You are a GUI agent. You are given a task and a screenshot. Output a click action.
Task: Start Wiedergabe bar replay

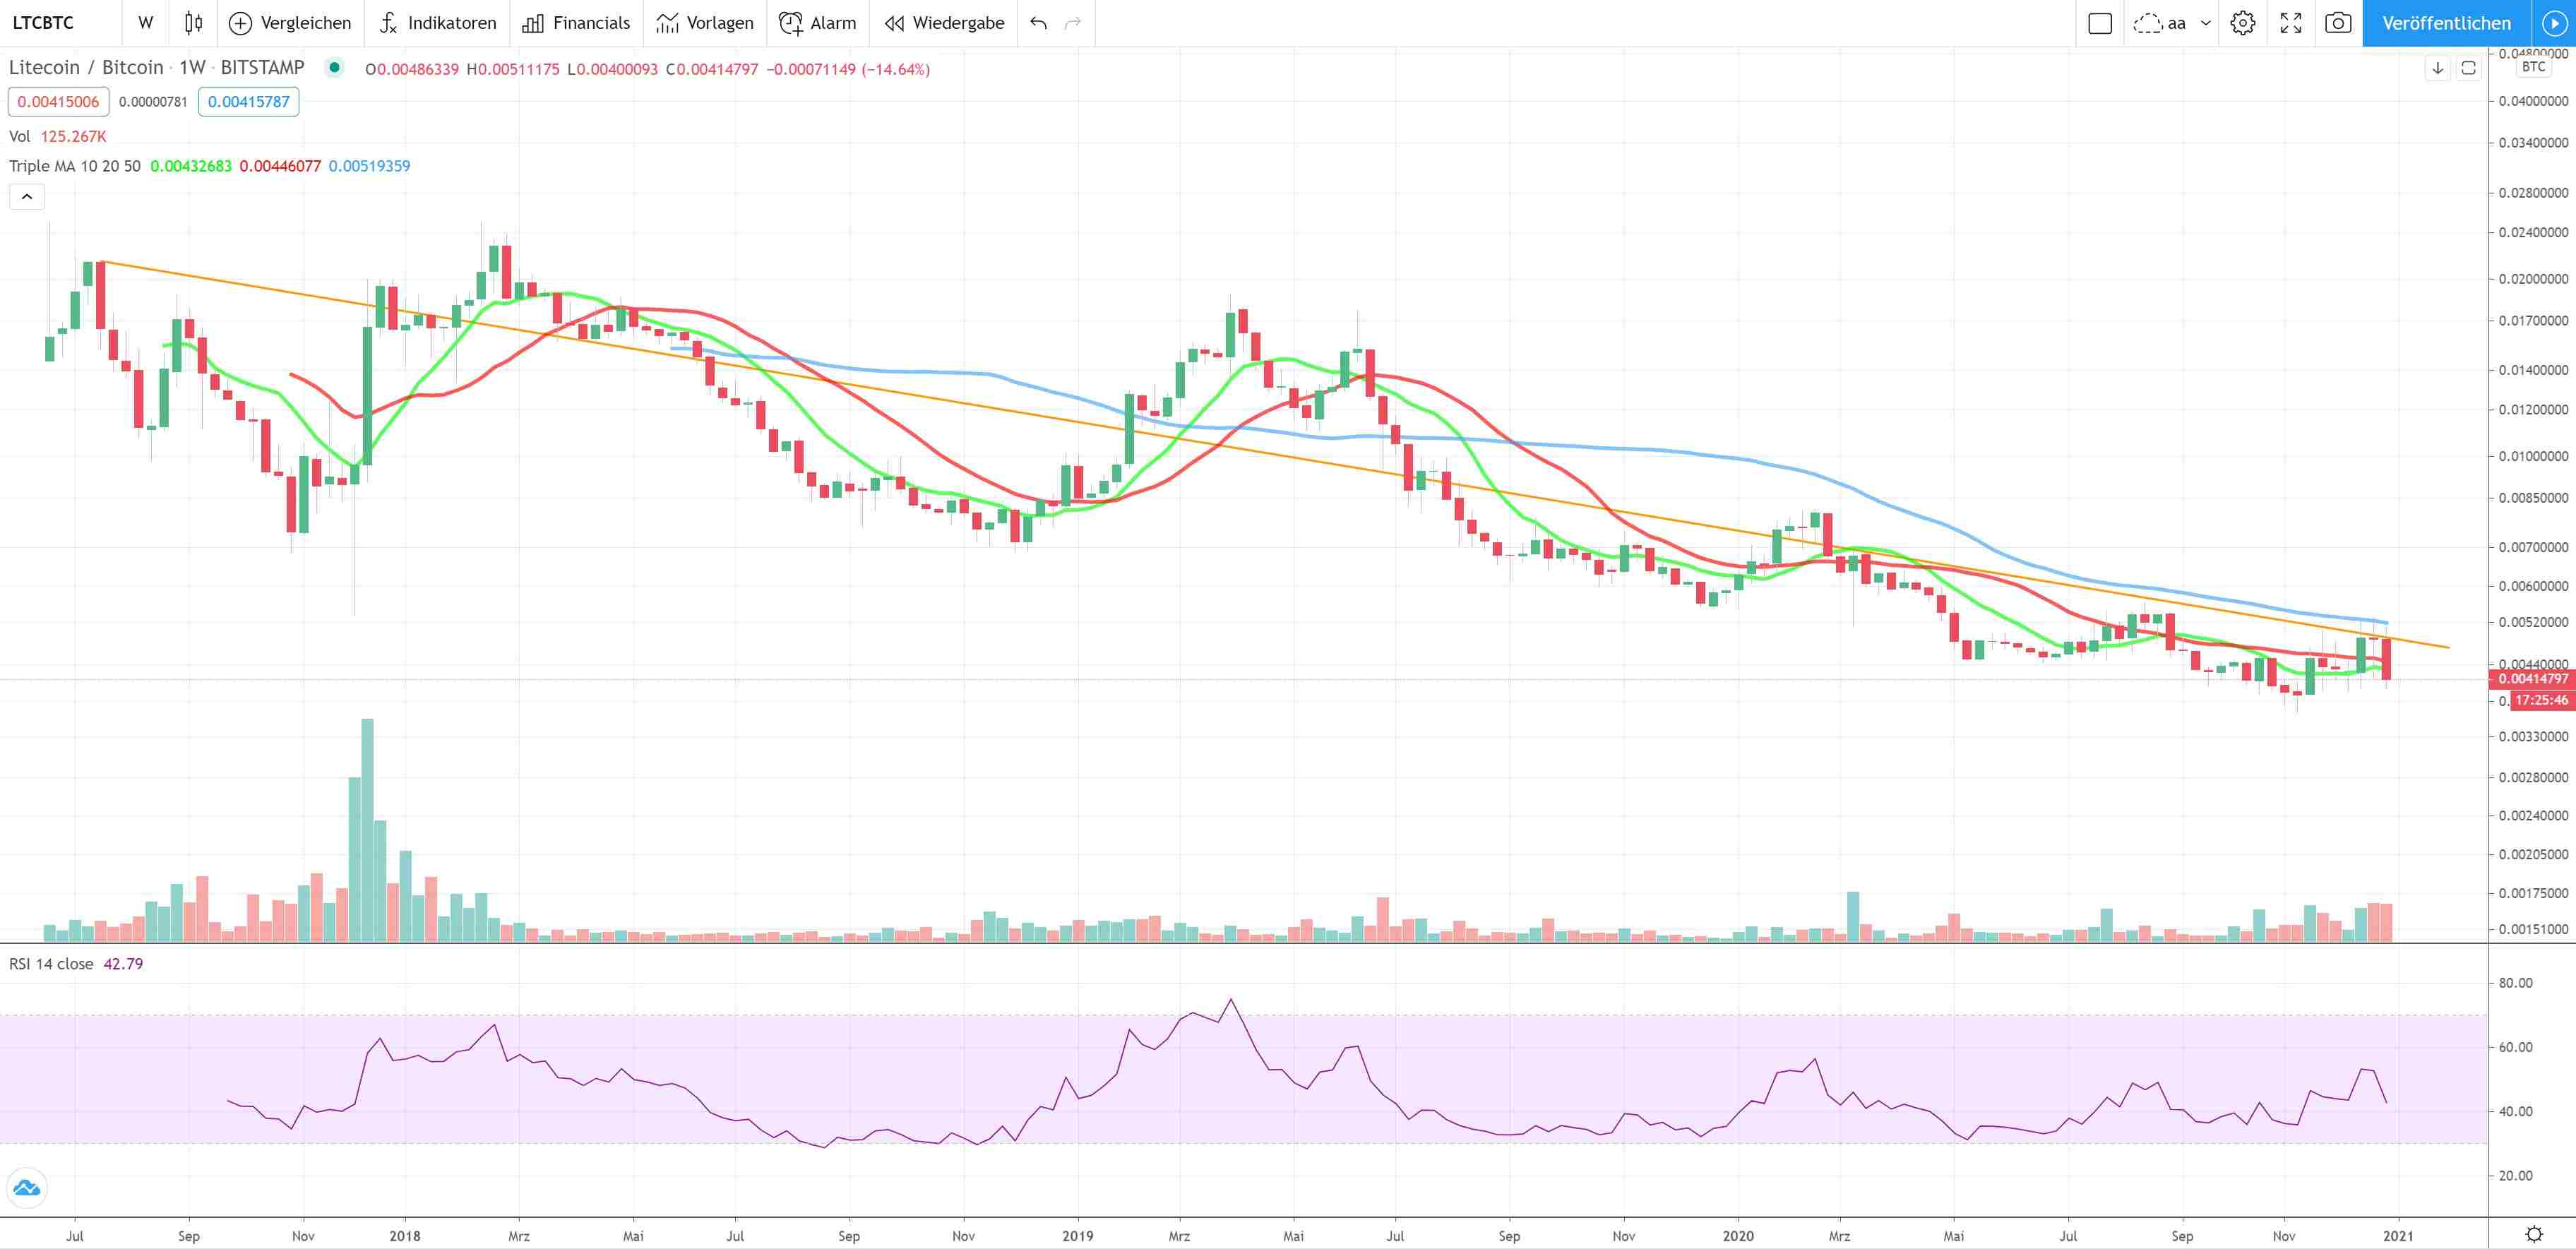[x=944, y=23]
